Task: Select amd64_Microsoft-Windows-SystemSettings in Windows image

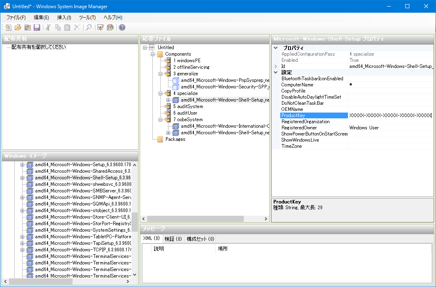Action: pyautogui.click(x=83, y=230)
